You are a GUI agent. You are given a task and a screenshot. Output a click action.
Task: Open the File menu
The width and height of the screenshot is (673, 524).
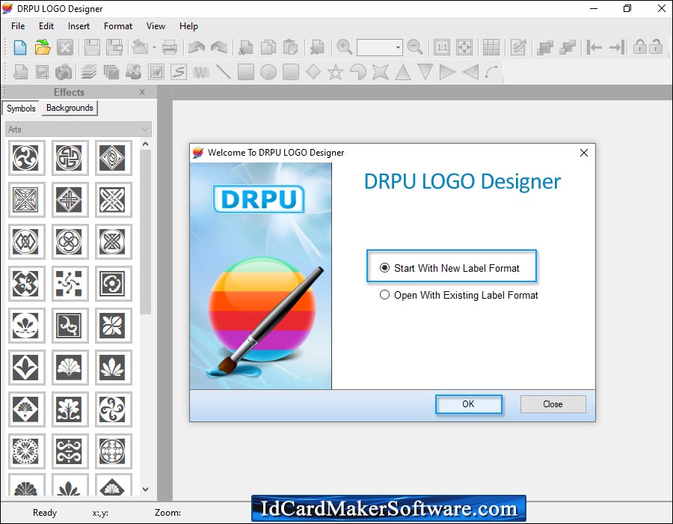(18, 26)
